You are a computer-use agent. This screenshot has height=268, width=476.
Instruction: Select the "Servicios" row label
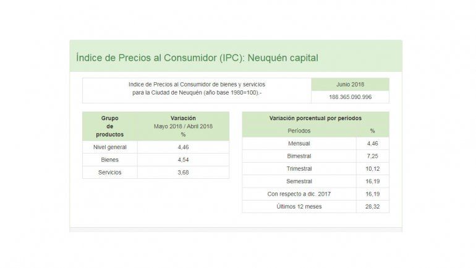110,173
